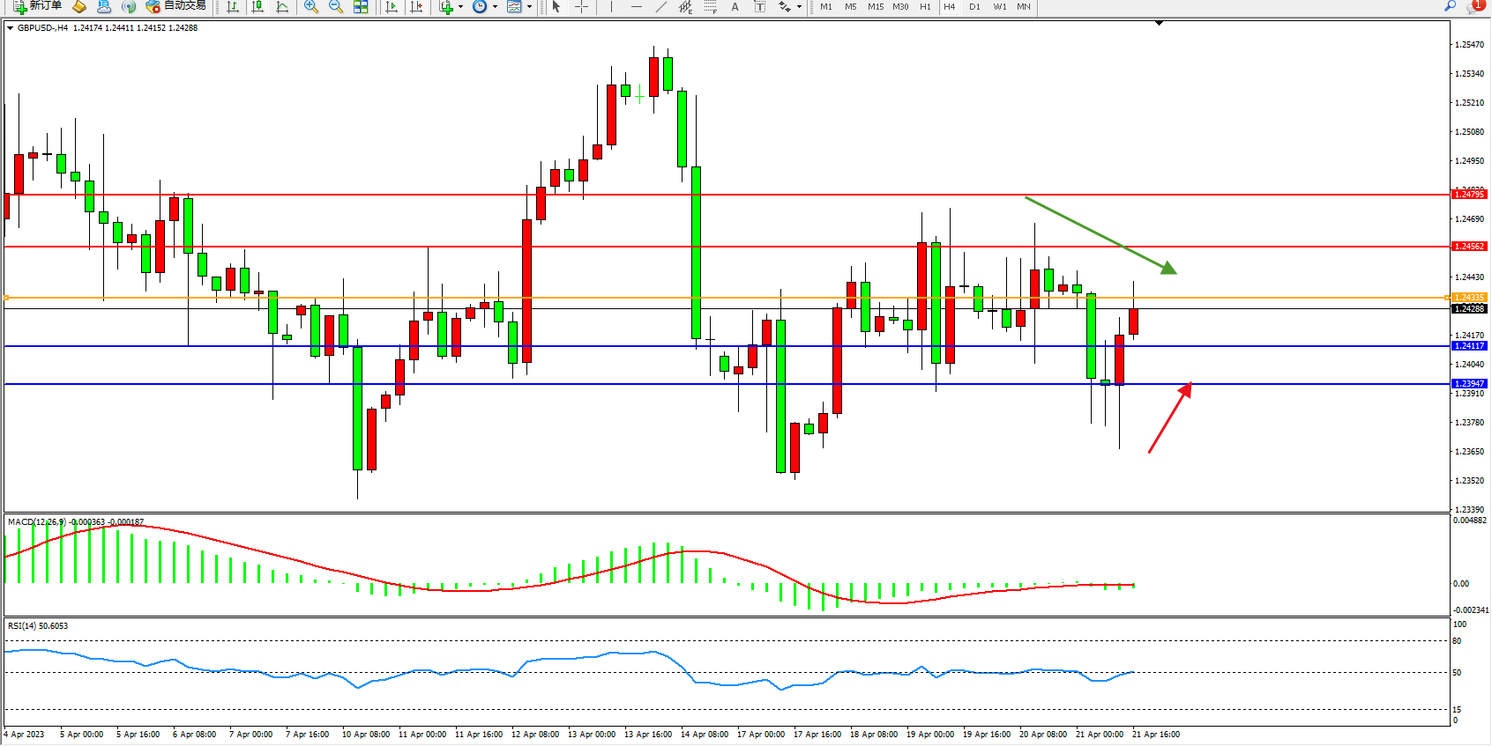The width and height of the screenshot is (1492, 746).
Task: Switch chart to candlestick display mode
Action: [x=257, y=7]
